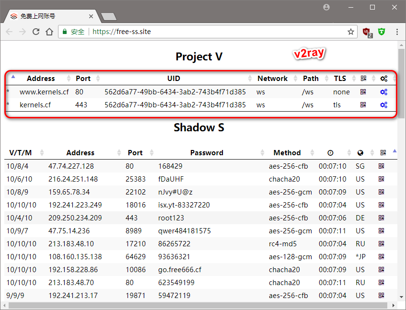406x310 pixels.
Task: Close the 免费上网账号 tab
Action: pyautogui.click(x=91, y=16)
